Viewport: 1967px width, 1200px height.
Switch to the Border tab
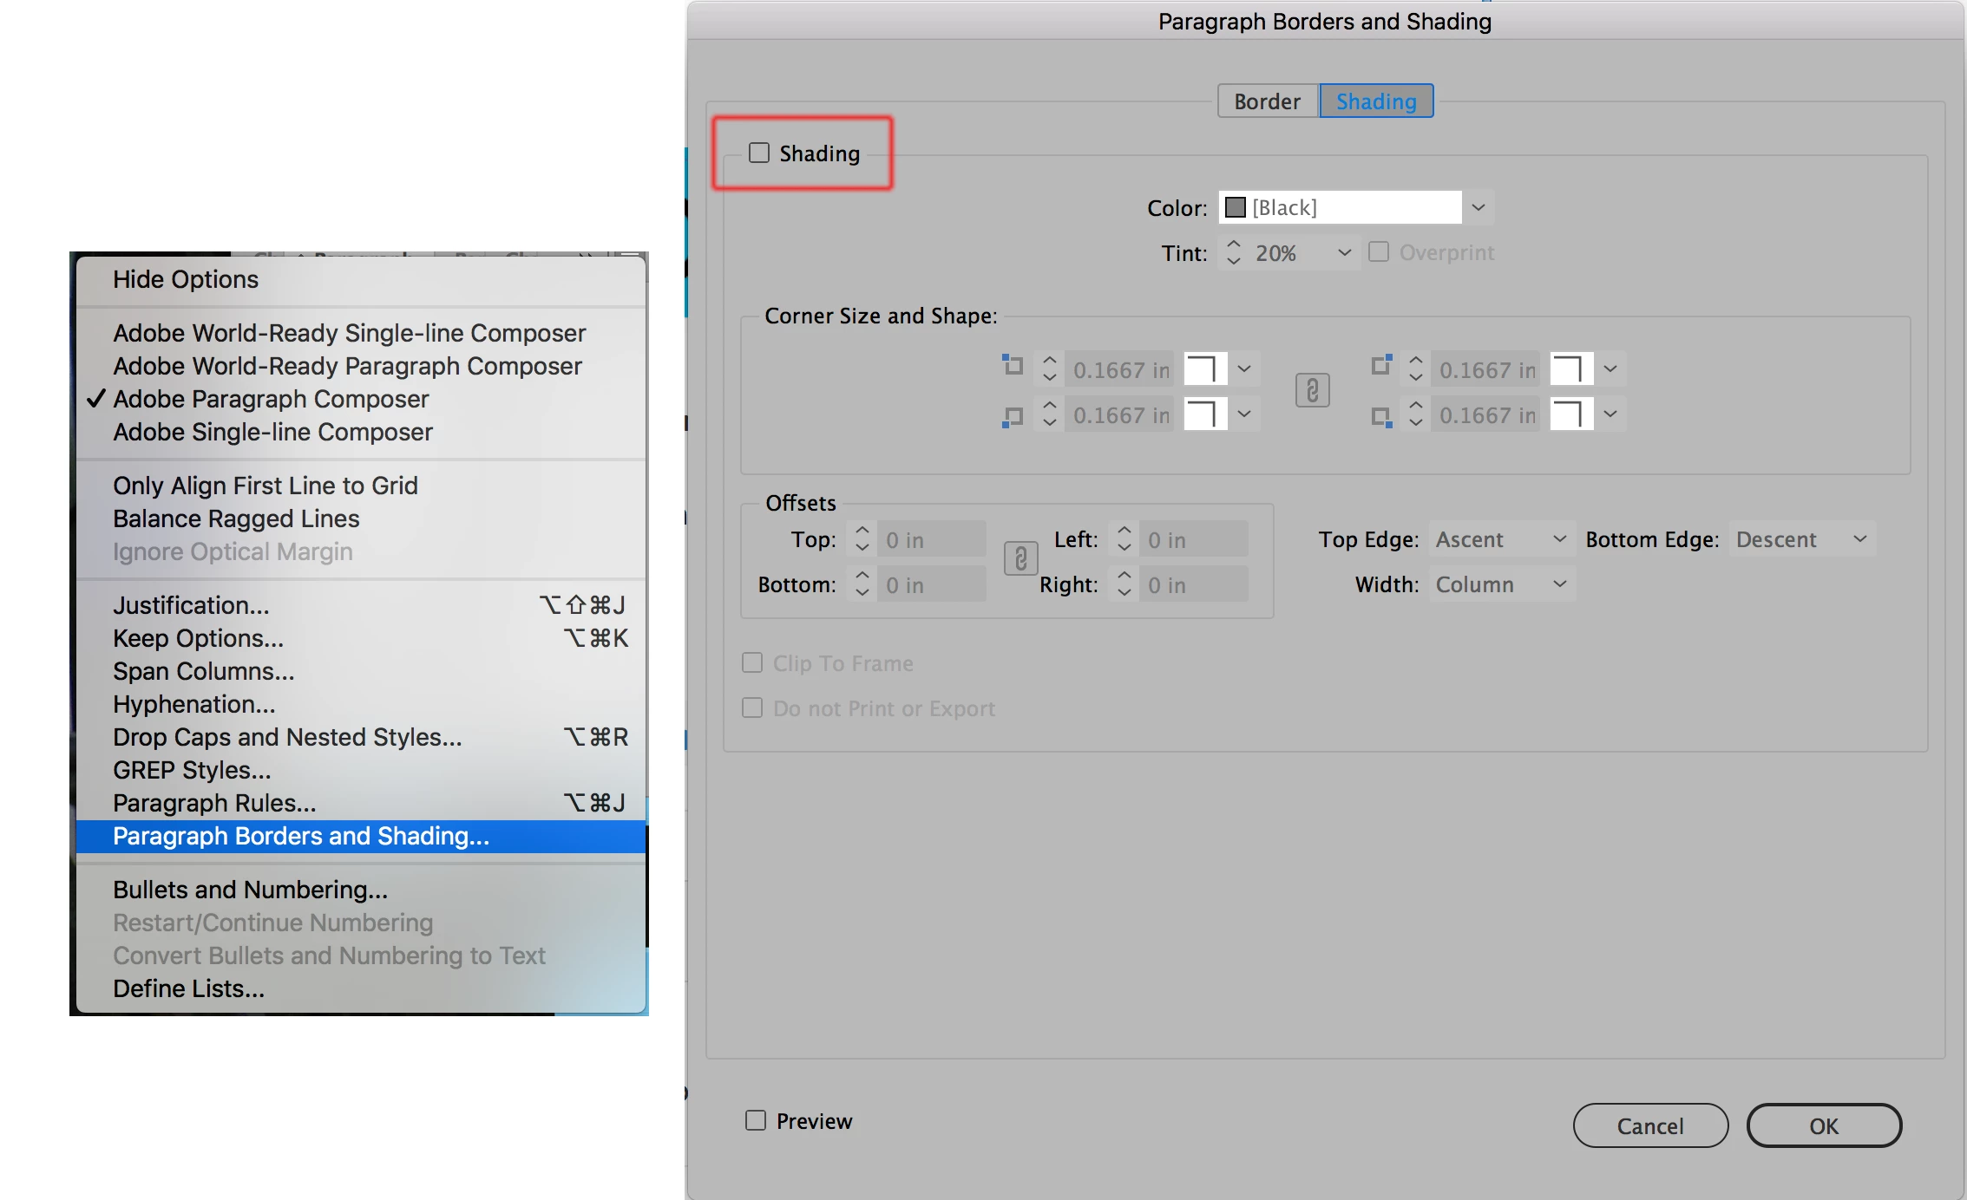1267,101
